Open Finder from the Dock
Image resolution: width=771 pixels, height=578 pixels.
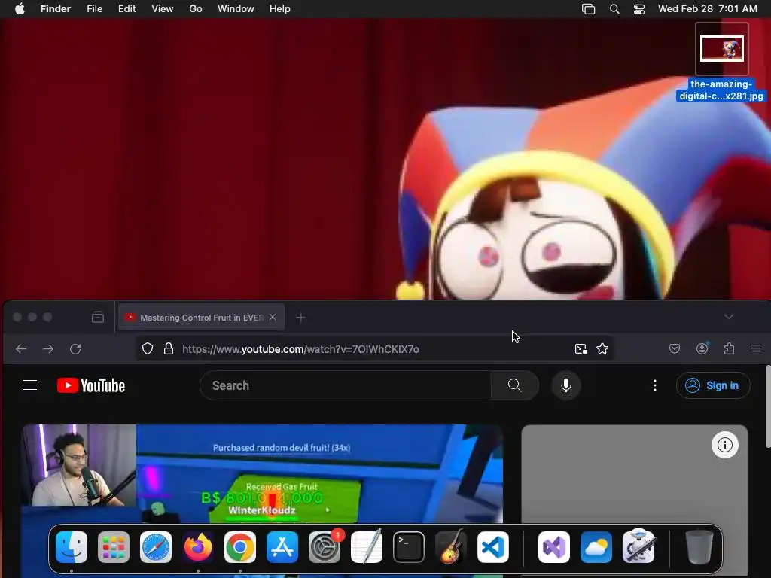coord(72,547)
